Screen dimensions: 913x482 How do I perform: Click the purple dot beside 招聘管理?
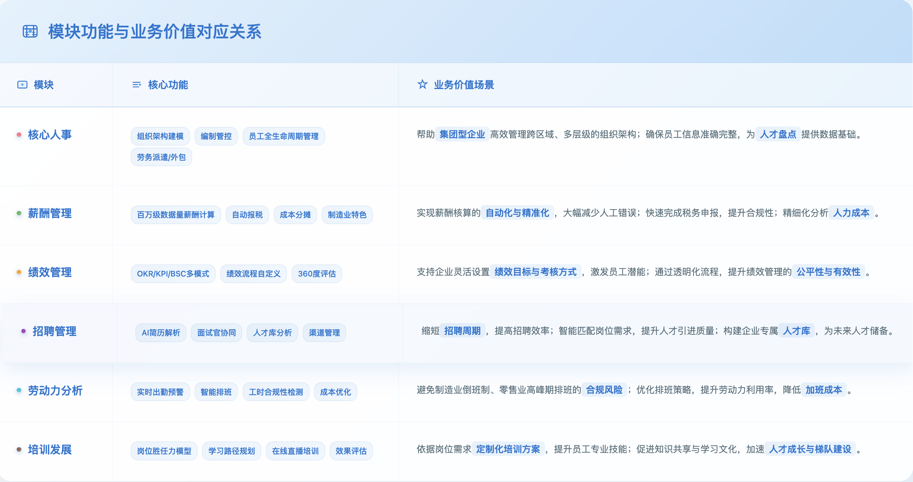[x=24, y=331]
